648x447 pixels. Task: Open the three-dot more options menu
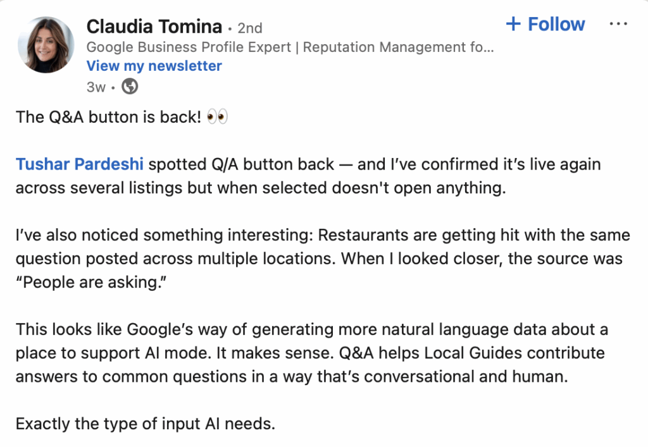[618, 24]
